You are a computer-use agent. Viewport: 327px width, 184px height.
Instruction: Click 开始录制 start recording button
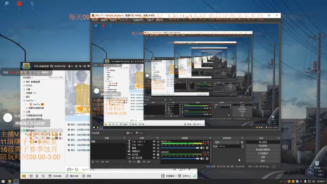pyautogui.click(x=263, y=146)
